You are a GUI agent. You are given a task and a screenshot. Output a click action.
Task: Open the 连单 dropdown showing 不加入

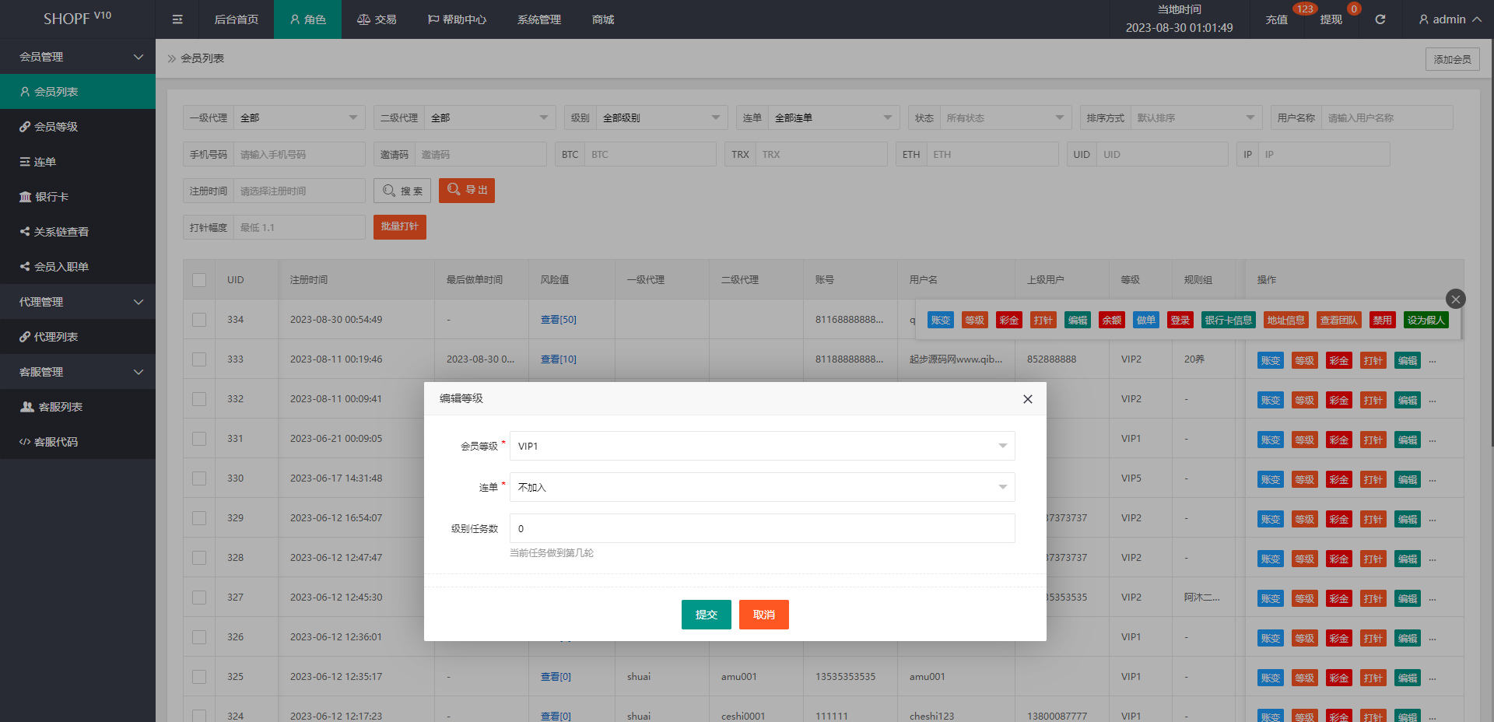(x=762, y=487)
